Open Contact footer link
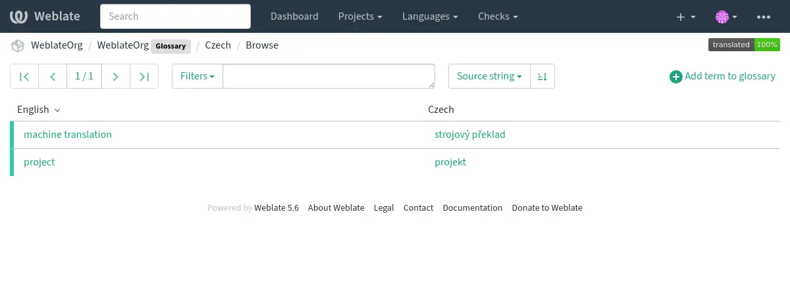Viewport: 790px width, 281px height. pyautogui.click(x=418, y=207)
